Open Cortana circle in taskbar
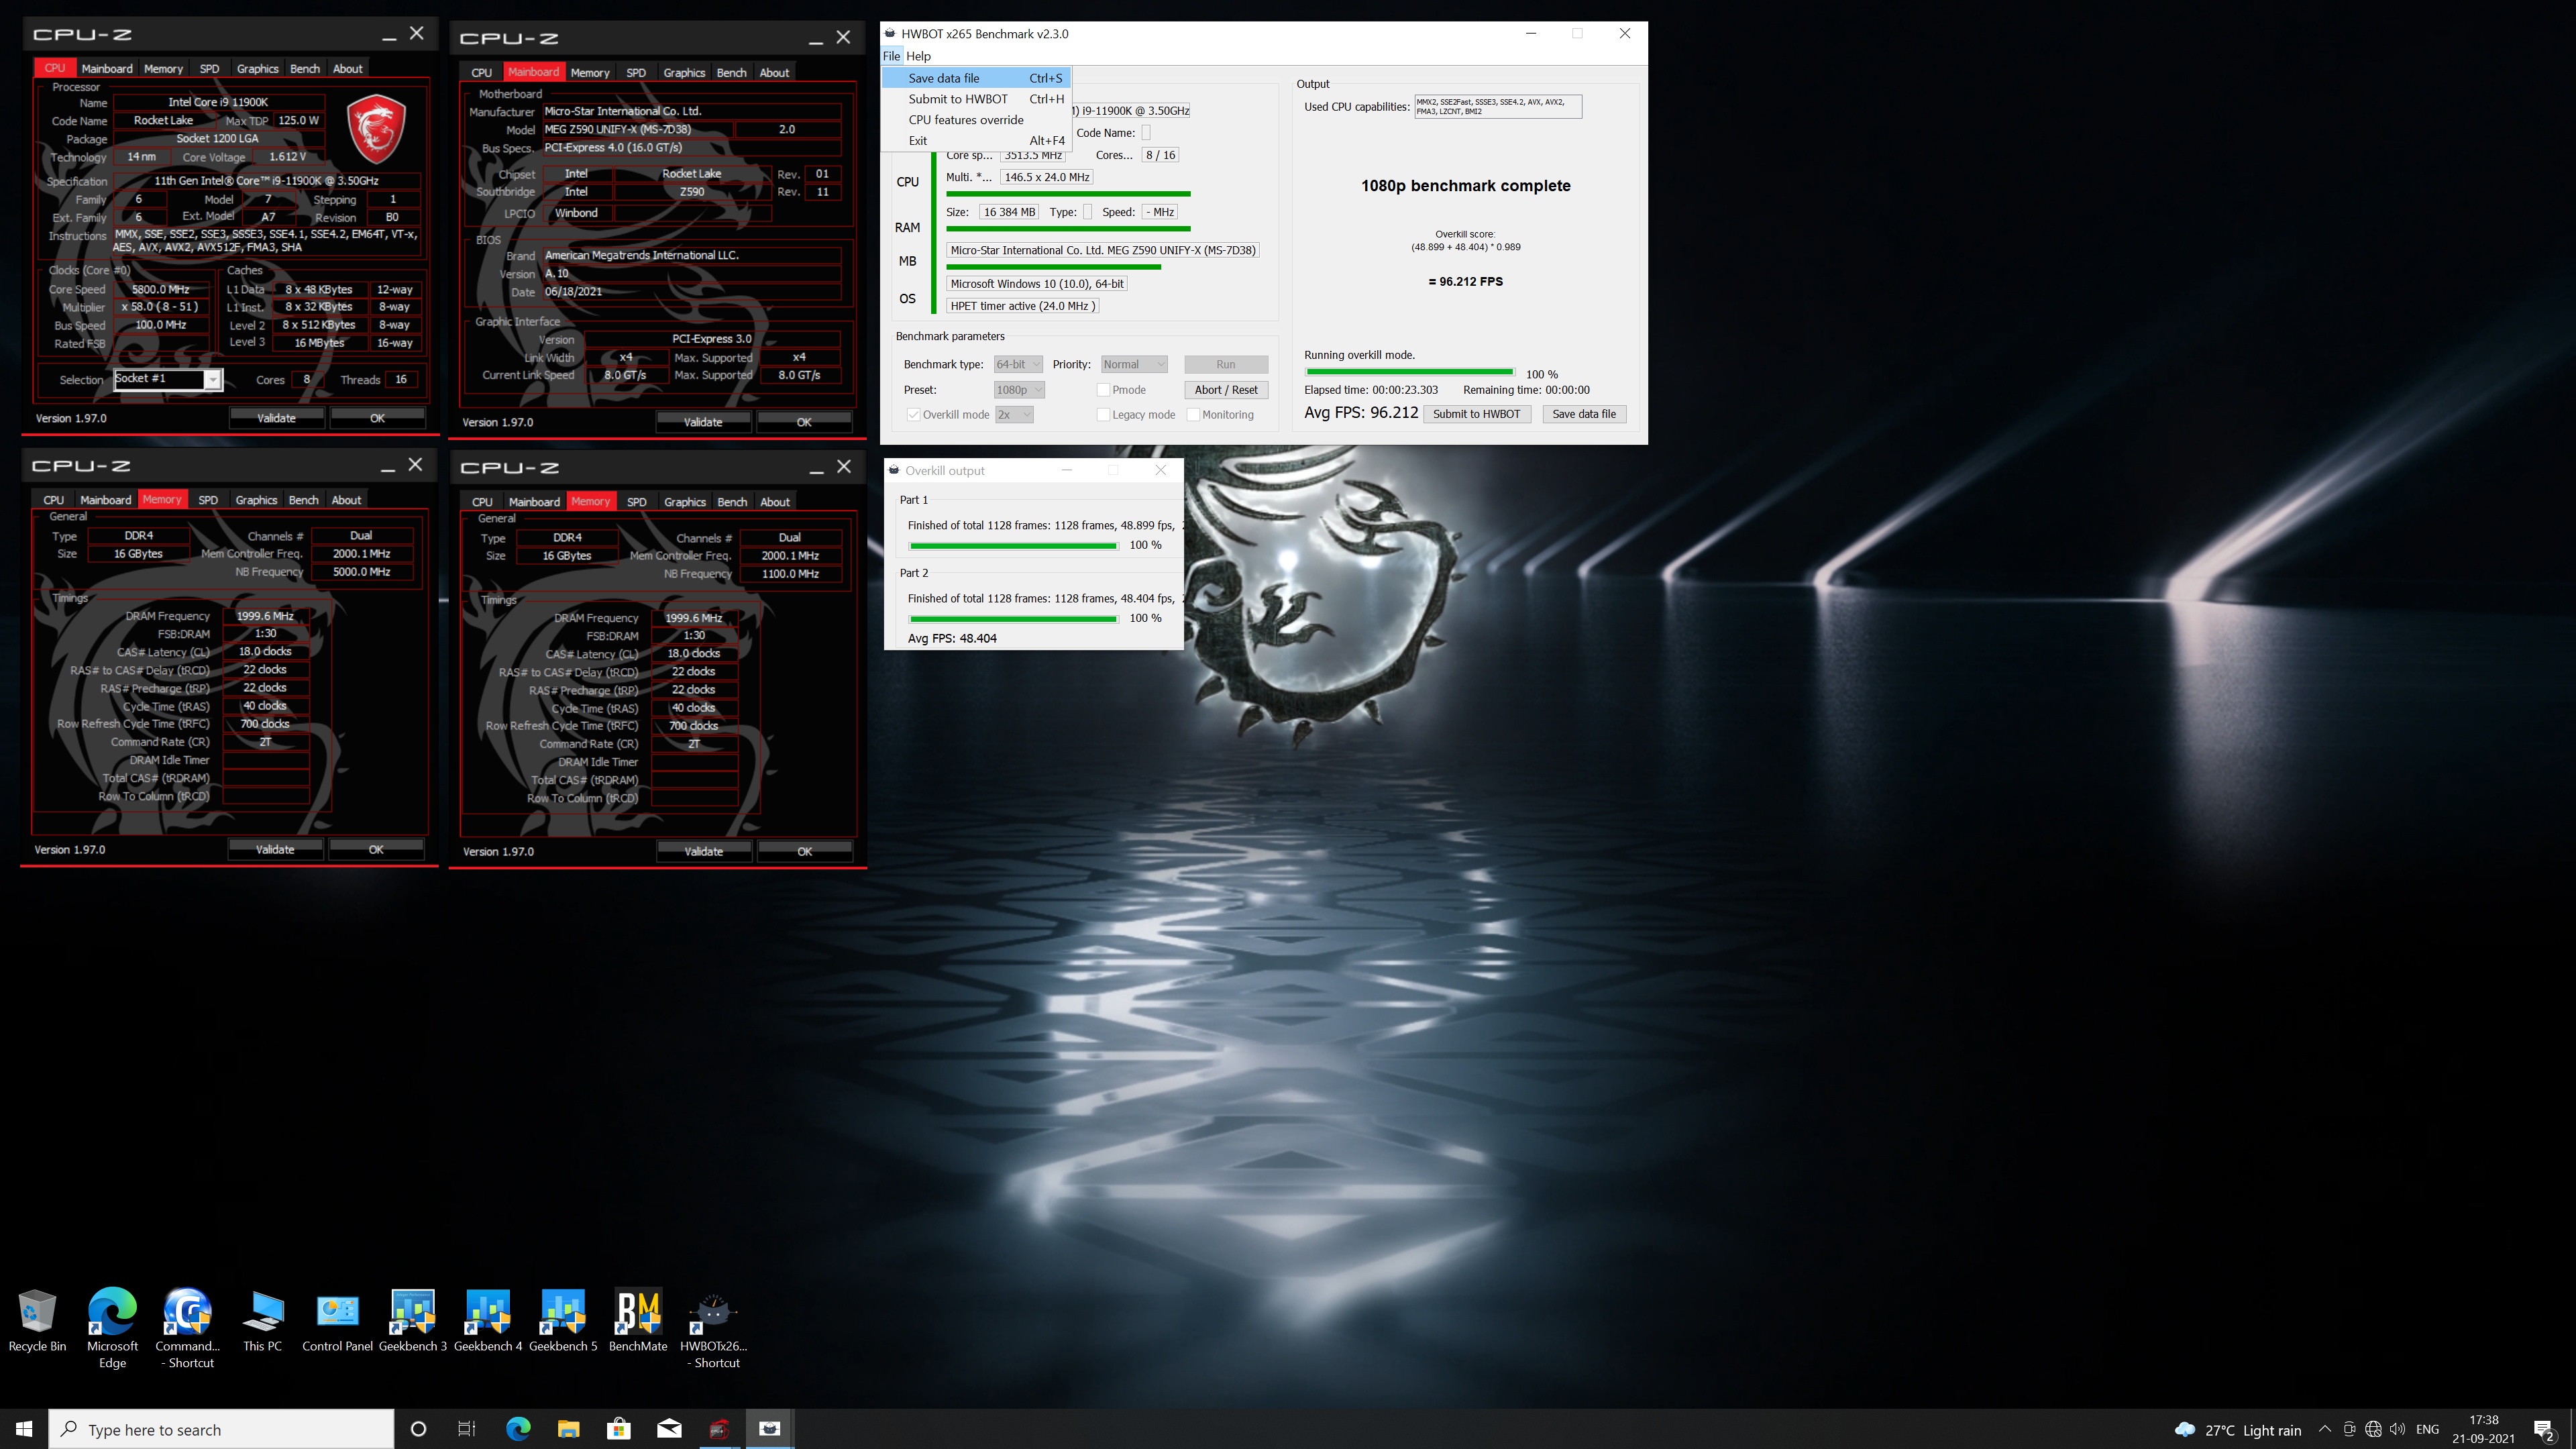The width and height of the screenshot is (2576, 1449). tap(419, 1429)
